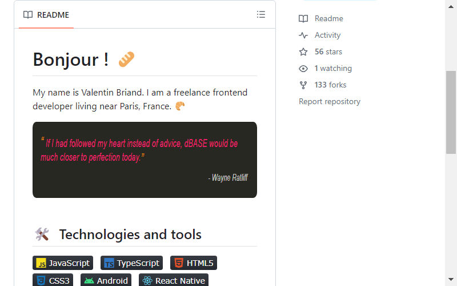Click the TypeScript badge
457x286 pixels.
coord(131,263)
